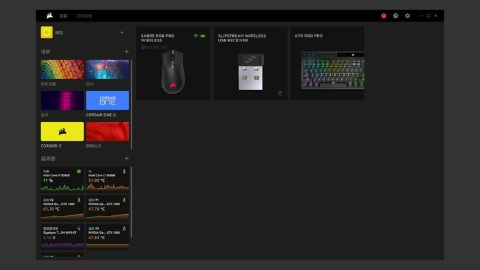This screenshot has height=270, width=480.
Task: Click the sensors list scrollbar
Action: (x=131, y=202)
